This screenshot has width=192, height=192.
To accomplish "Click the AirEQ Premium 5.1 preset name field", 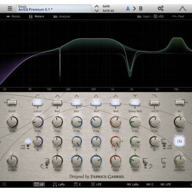I will (x=54, y=8).
